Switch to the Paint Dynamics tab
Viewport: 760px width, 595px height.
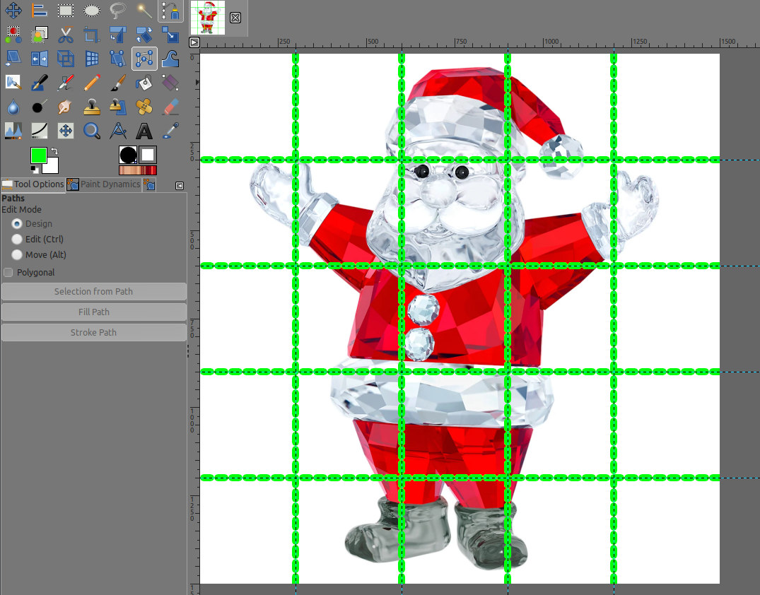[104, 184]
